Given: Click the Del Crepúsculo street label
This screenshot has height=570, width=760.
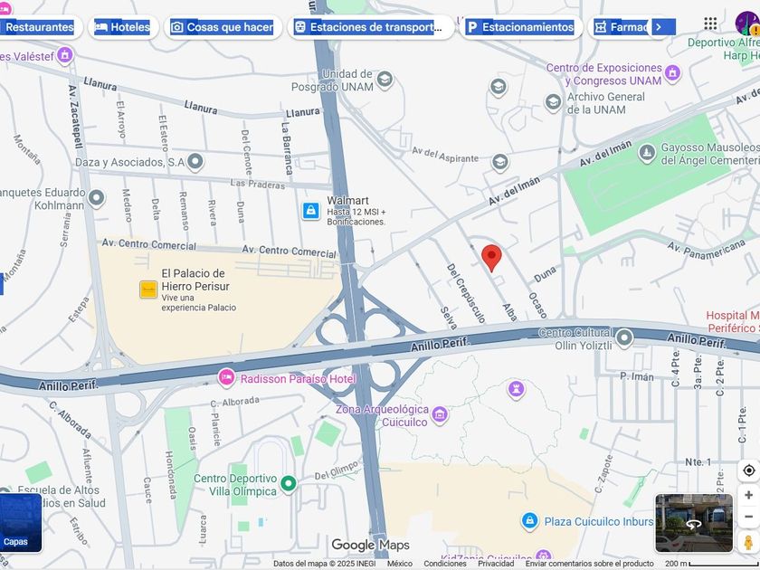Looking at the screenshot, I should 466,293.
